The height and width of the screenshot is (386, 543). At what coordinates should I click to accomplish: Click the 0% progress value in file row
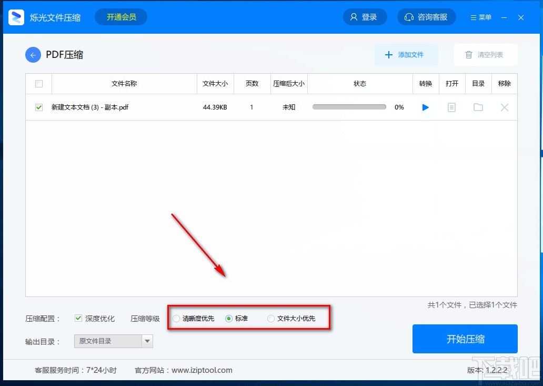(x=399, y=107)
